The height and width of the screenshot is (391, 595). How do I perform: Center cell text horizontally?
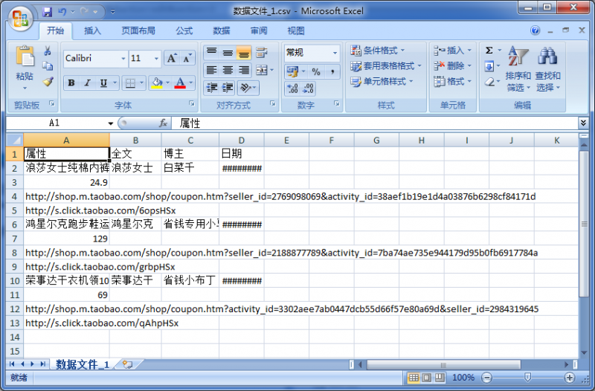[x=228, y=70]
